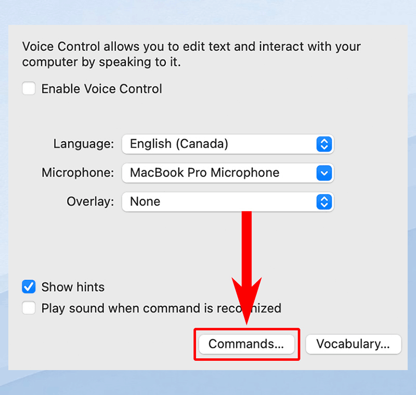Click the blue chevron on Microphone dropdown

(x=324, y=173)
